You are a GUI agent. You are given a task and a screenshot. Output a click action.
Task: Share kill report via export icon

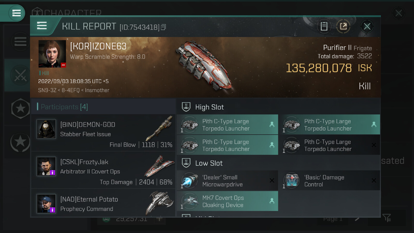tap(343, 26)
